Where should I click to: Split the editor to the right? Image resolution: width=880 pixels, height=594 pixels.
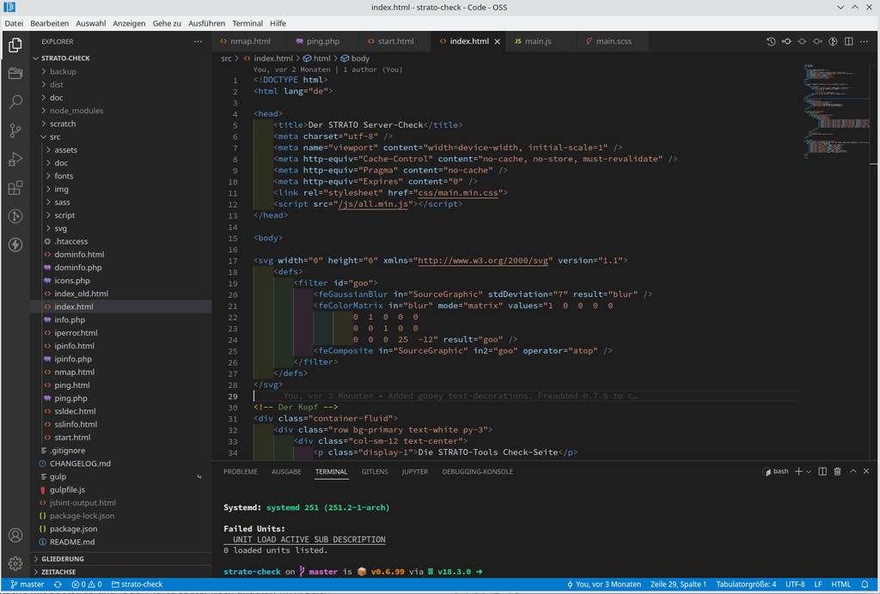pyautogui.click(x=848, y=41)
